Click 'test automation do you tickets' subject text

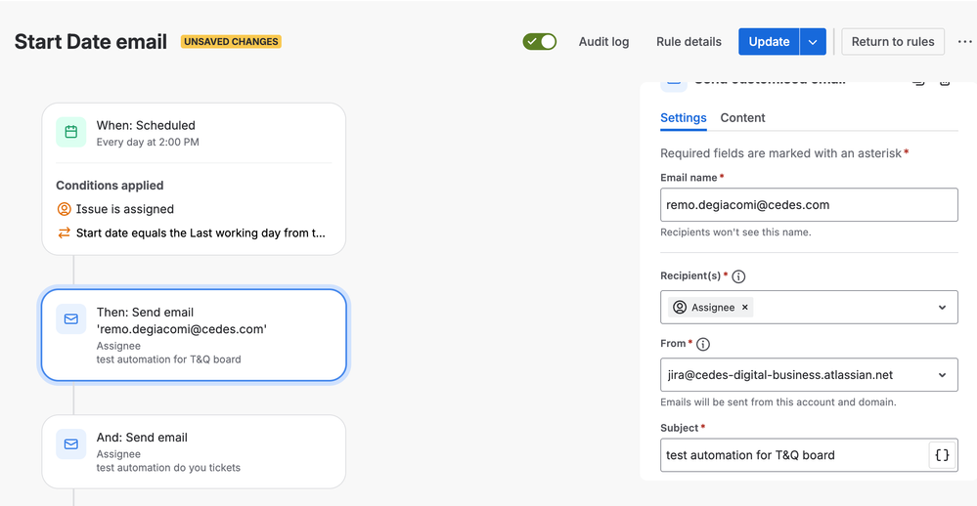click(x=168, y=467)
